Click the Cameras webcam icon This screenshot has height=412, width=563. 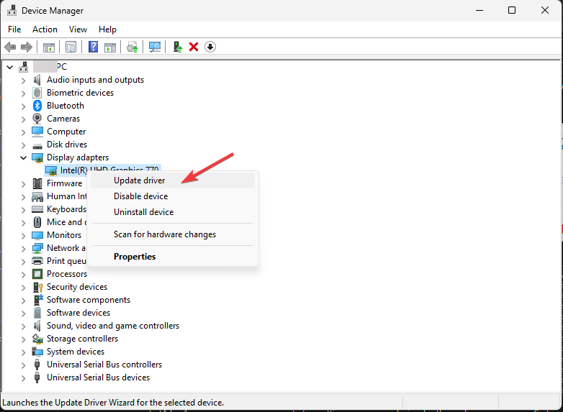(37, 119)
